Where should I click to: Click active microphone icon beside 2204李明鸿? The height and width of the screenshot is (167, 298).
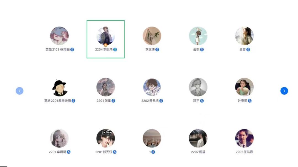pyautogui.click(x=115, y=49)
